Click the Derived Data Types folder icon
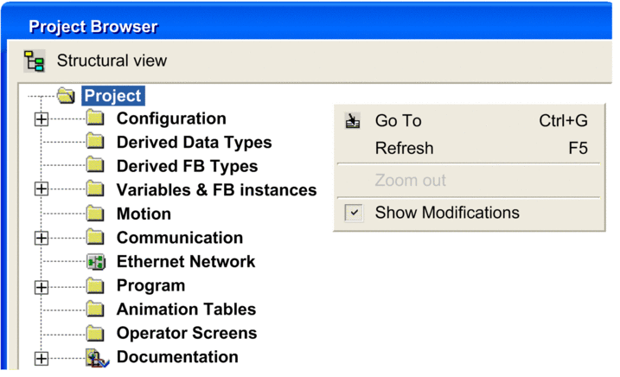Screen dimensions: 620x377 coord(95,143)
